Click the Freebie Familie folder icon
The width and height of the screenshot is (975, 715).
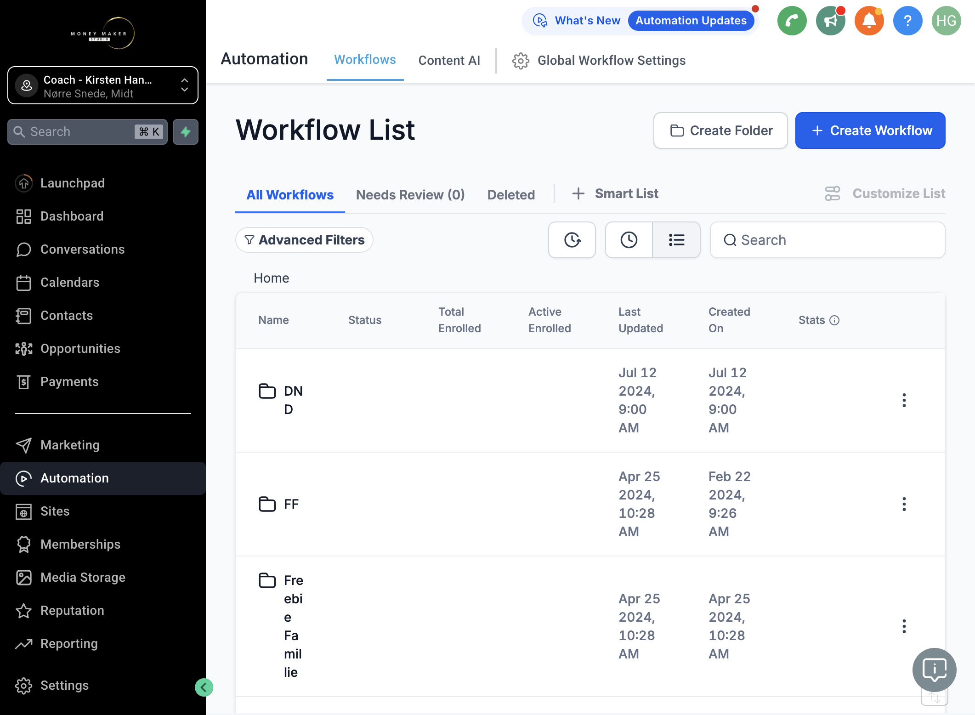267,580
